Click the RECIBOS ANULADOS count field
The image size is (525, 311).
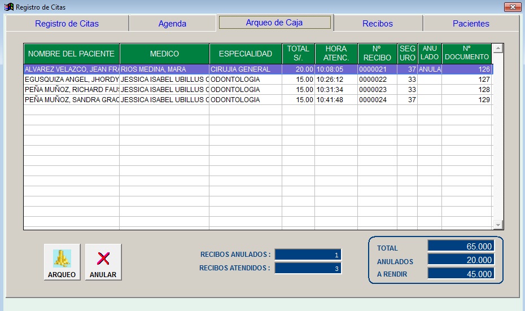click(x=308, y=255)
